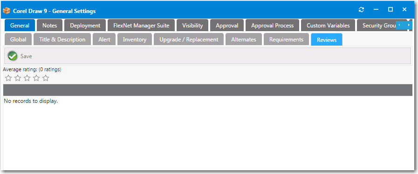418x174 pixels.
Task: Maximize the General Settings window
Action: [391, 10]
